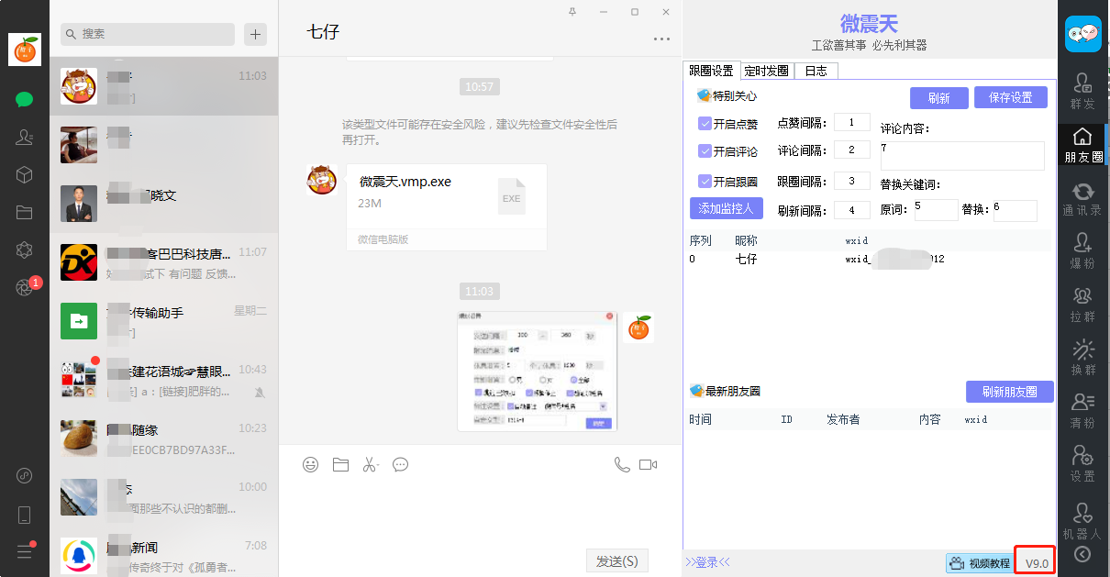Open WeChat contacts icon in left sidebar
The image size is (1110, 577).
coord(25,138)
